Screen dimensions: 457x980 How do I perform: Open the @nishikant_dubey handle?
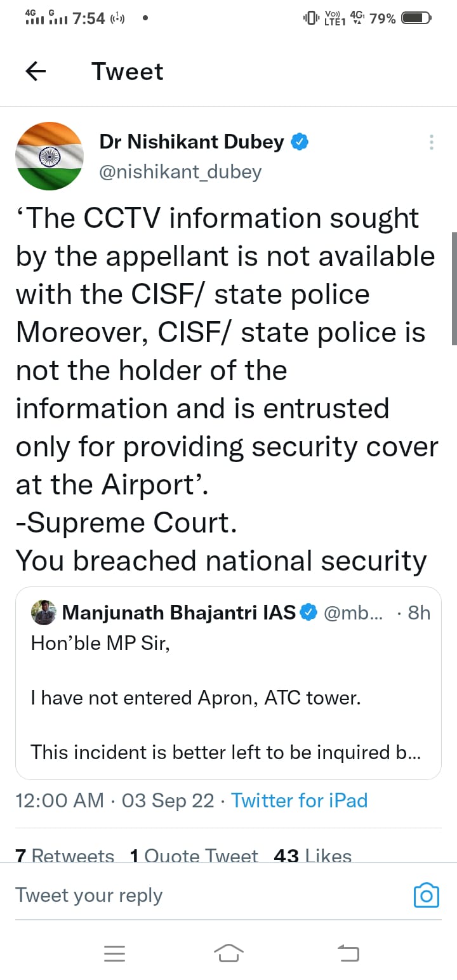(x=180, y=172)
